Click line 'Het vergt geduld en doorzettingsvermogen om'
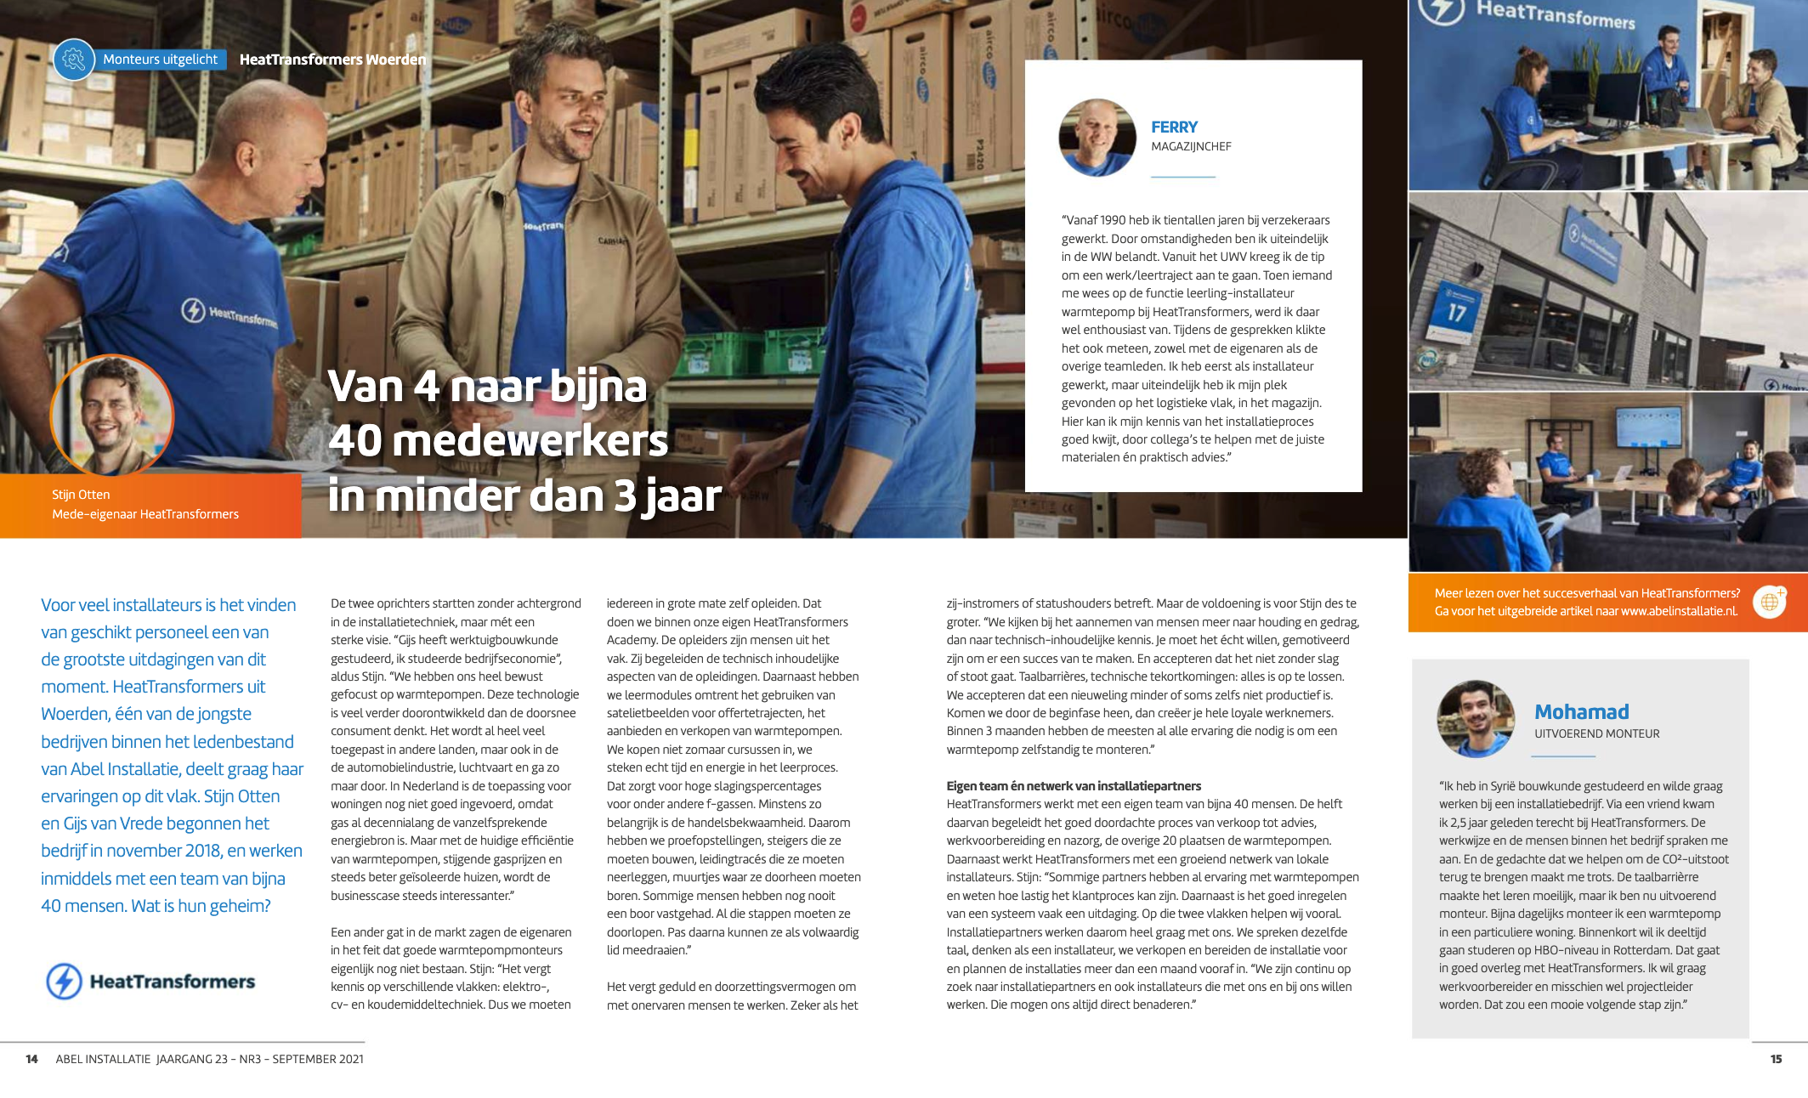1808x1098 pixels. (731, 987)
